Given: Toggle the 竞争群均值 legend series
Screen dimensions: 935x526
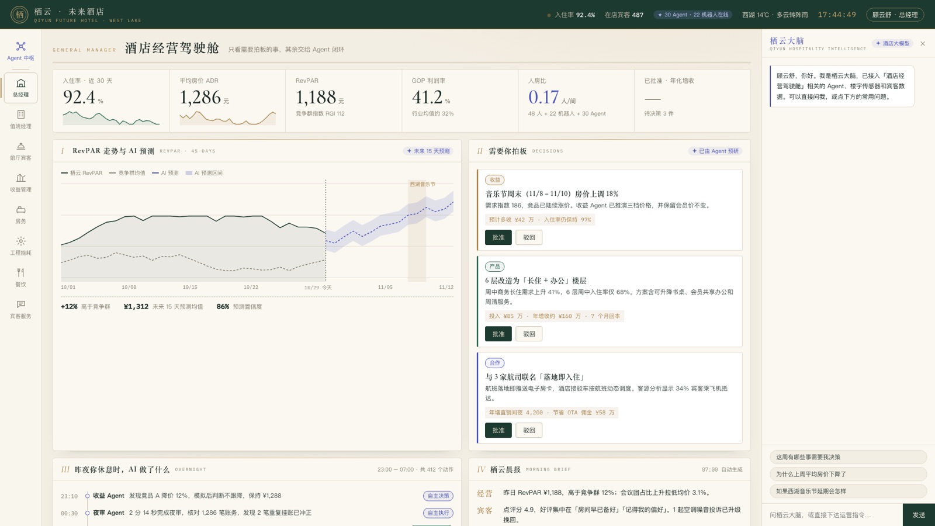Looking at the screenshot, I should [127, 173].
